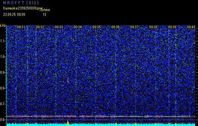Select the meteor count value 13
Image resolution: width=198 pixels, height=126 pixels.
tap(44, 14)
